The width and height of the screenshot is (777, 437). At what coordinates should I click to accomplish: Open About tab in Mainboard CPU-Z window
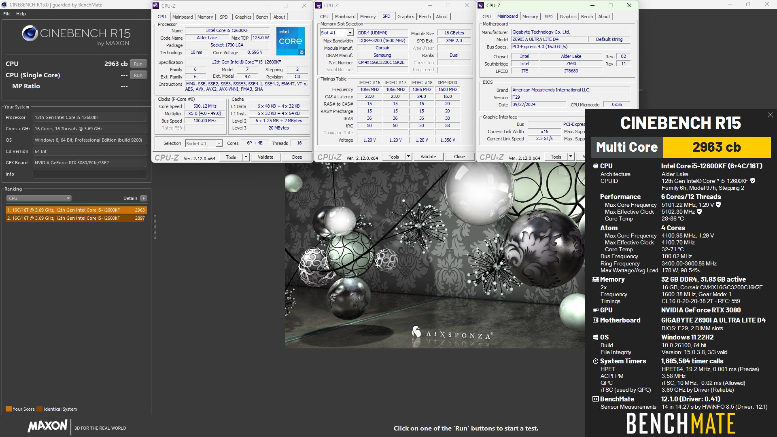pos(604,17)
